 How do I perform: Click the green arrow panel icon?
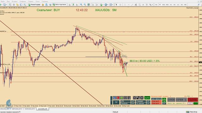(122, 98)
